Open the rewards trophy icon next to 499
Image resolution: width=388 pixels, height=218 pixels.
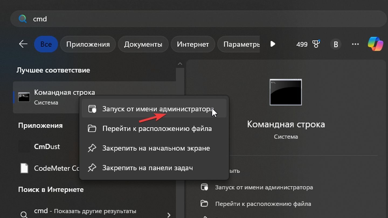point(316,44)
